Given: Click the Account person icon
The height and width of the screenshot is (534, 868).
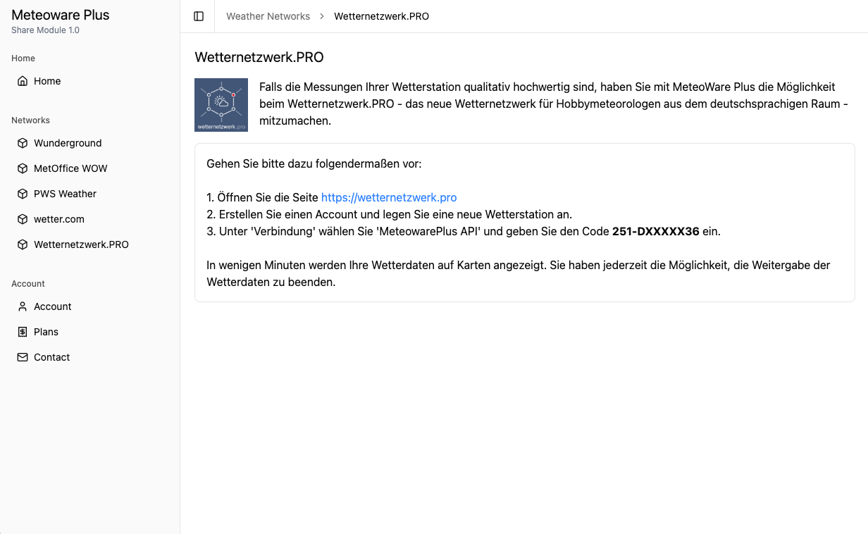Looking at the screenshot, I should click(23, 306).
